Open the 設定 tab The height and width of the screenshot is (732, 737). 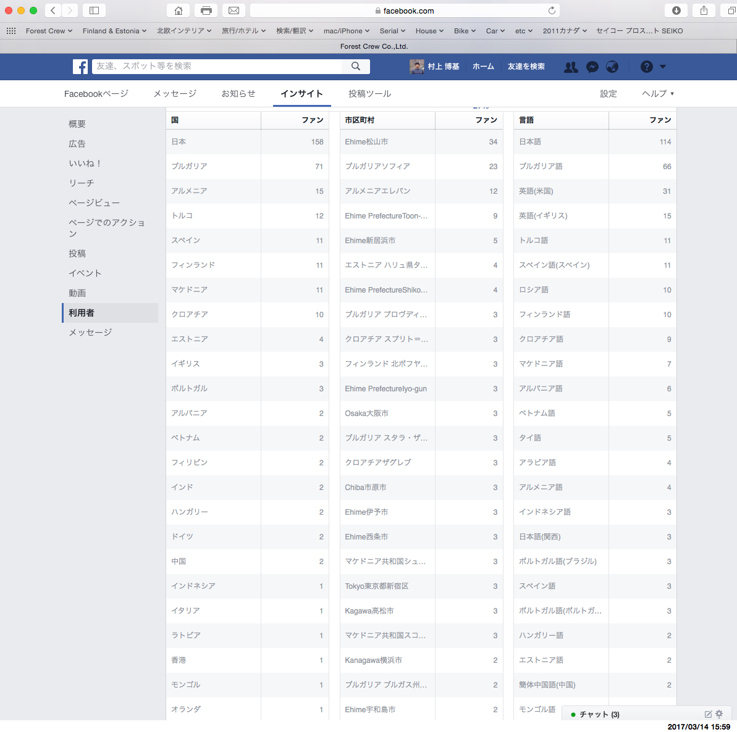(x=609, y=94)
